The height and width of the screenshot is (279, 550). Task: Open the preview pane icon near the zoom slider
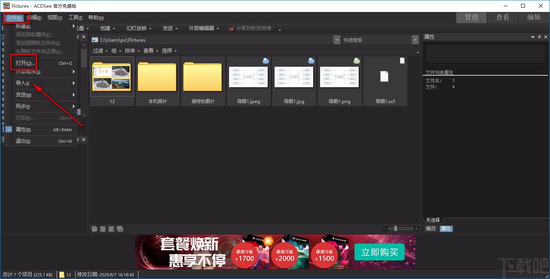(120, 228)
